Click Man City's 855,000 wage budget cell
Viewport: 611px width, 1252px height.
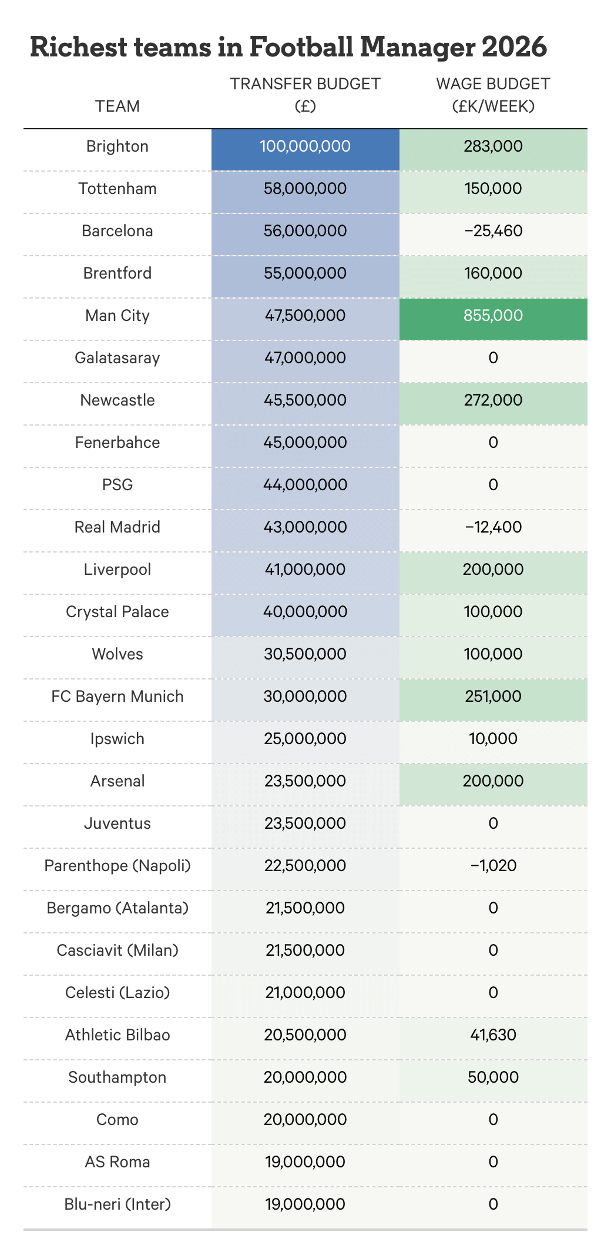[x=493, y=316]
